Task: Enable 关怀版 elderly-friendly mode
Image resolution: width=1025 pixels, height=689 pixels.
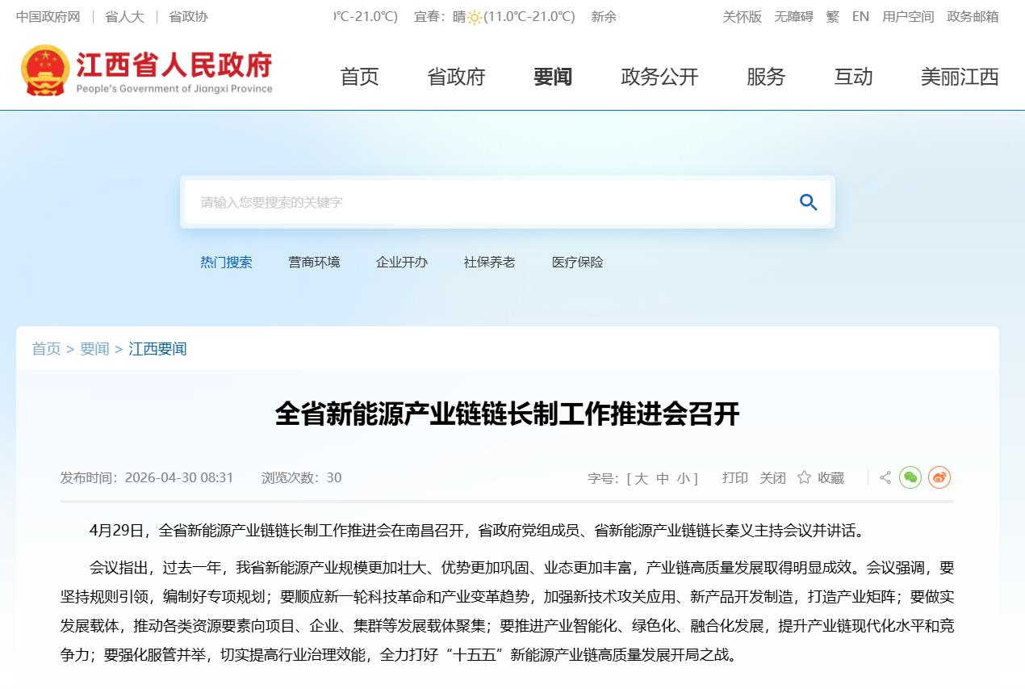Action: pos(742,16)
